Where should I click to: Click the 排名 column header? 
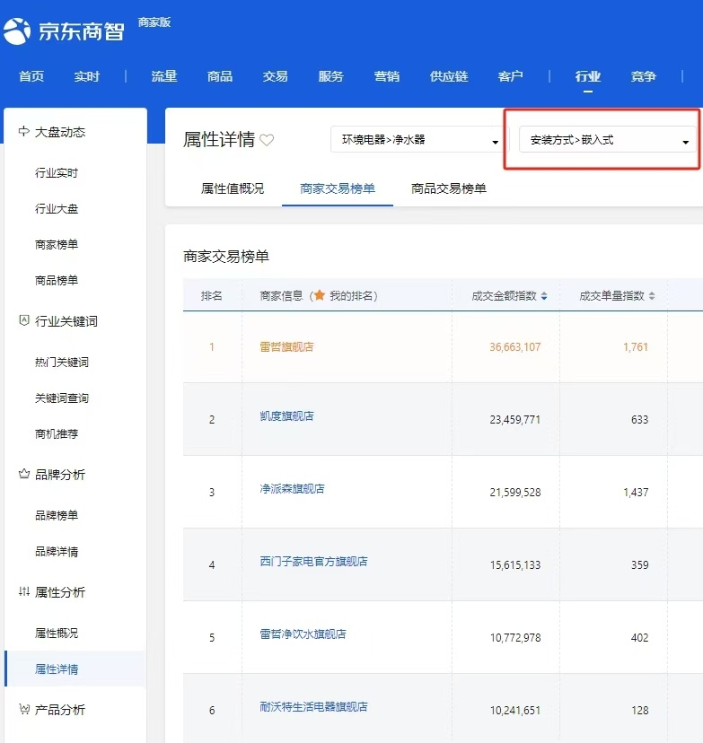[x=211, y=296]
